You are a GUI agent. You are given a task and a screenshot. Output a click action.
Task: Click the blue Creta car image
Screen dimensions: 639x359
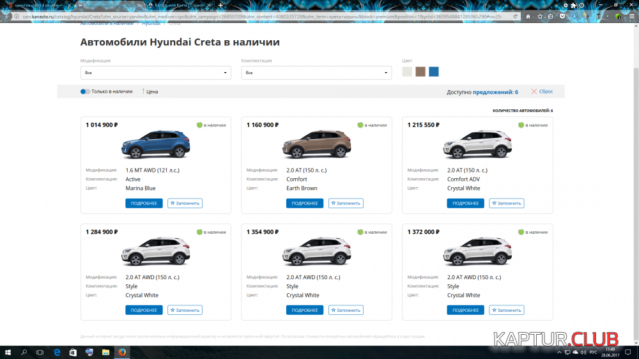point(156,144)
